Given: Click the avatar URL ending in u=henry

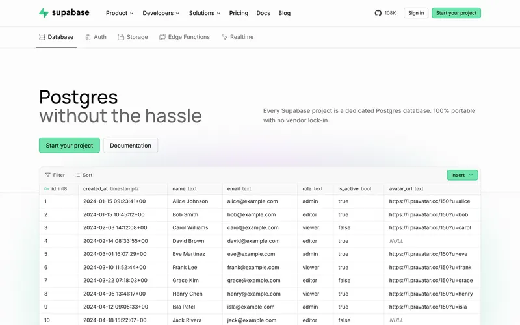Looking at the screenshot, I should 432,294.
